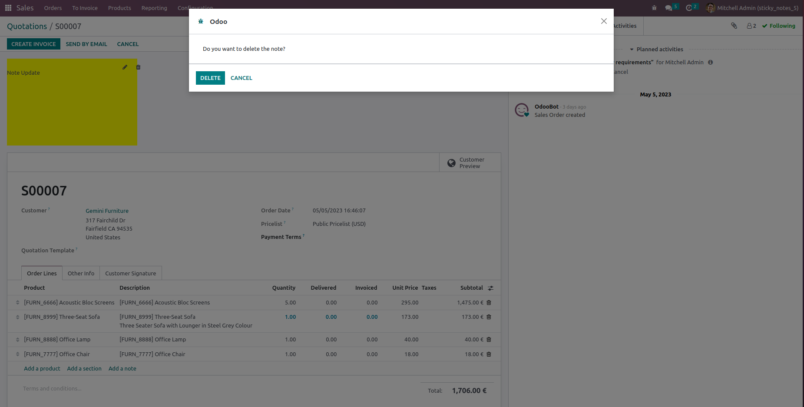Open the optional columns selector in table header
The height and width of the screenshot is (407, 804).
pyautogui.click(x=490, y=288)
